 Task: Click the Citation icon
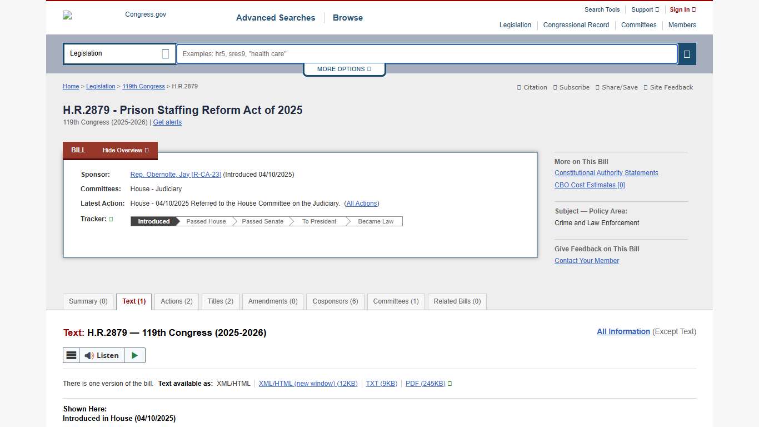[x=532, y=87]
